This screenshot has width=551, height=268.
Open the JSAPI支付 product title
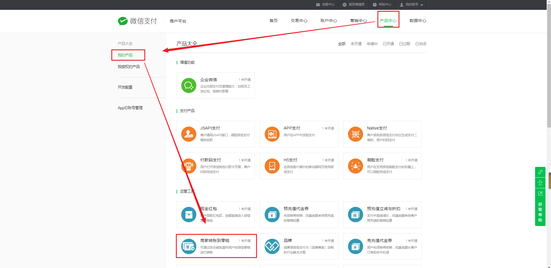[210, 128]
